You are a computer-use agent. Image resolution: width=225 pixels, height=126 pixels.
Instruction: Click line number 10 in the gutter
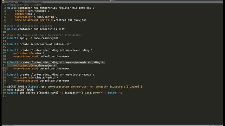(4, 32)
